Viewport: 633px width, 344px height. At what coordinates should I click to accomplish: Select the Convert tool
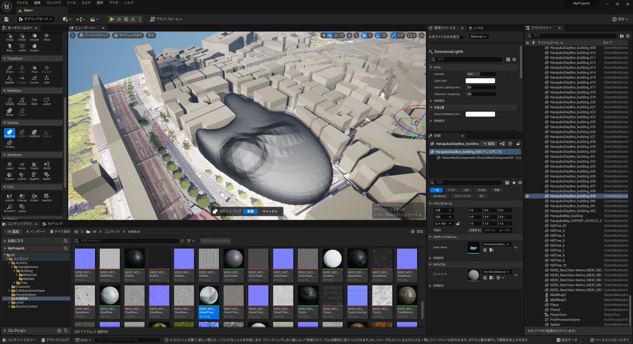34,80
